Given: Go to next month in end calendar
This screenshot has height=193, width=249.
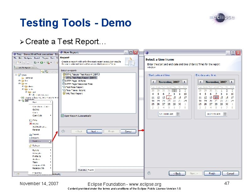Looking at the screenshot, I should click(231, 82).
